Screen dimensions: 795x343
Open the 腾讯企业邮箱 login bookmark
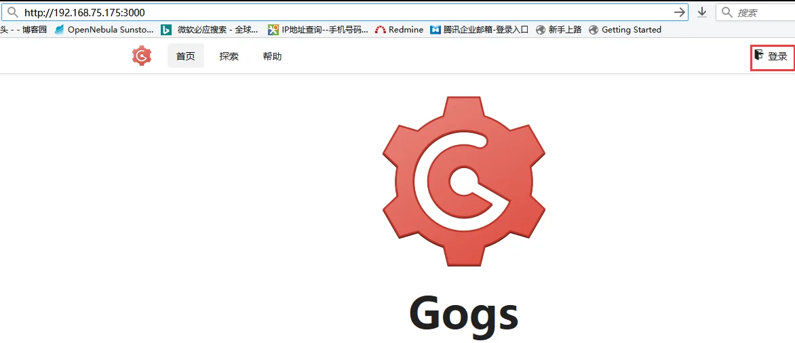480,30
